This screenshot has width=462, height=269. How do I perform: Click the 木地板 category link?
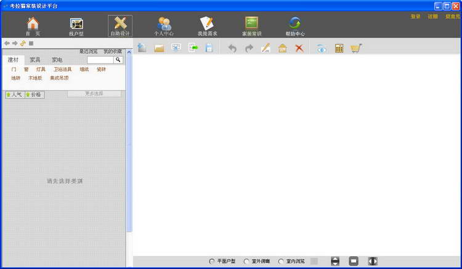[35, 78]
